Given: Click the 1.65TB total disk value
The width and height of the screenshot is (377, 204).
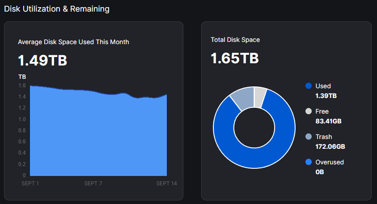Looking at the screenshot, I should [235, 58].
